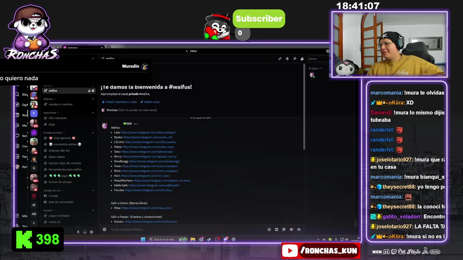Toggle microphone mute in Discord user panel
Viewport: 463px width, 260px height.
click(x=78, y=232)
